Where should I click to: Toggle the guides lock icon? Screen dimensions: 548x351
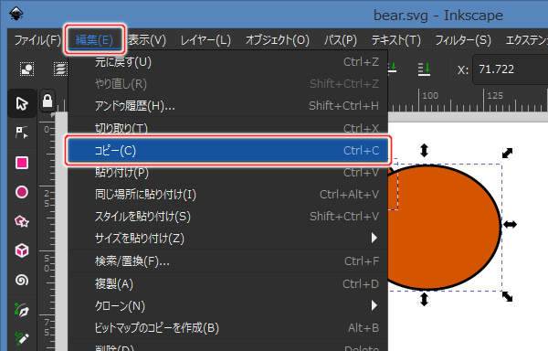(x=47, y=101)
